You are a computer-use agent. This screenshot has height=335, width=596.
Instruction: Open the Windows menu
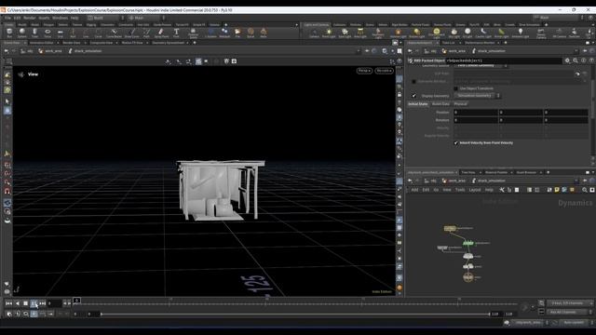(60, 18)
